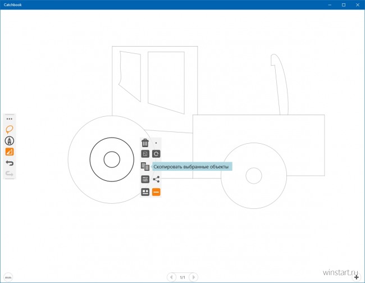Select the small inner circle of left wheel
Viewport: 365px width, 283px height.
(x=112, y=159)
